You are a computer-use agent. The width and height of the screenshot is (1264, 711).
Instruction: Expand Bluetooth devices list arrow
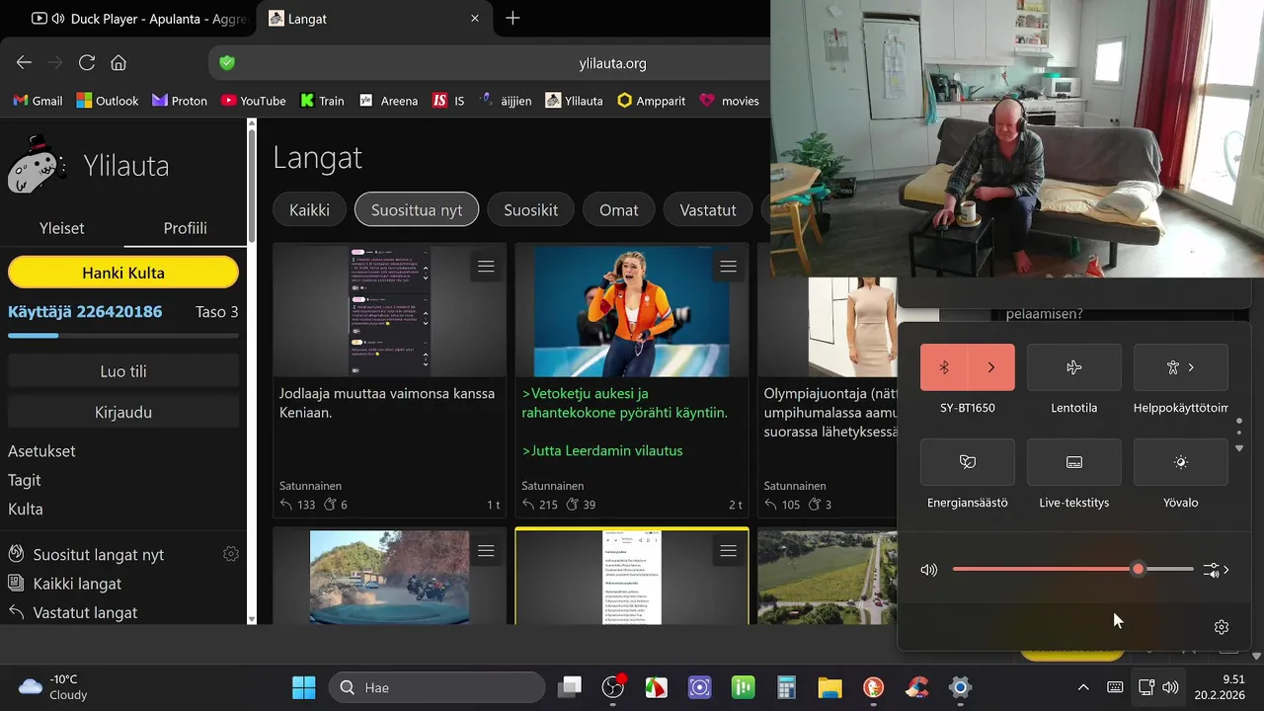[991, 367]
